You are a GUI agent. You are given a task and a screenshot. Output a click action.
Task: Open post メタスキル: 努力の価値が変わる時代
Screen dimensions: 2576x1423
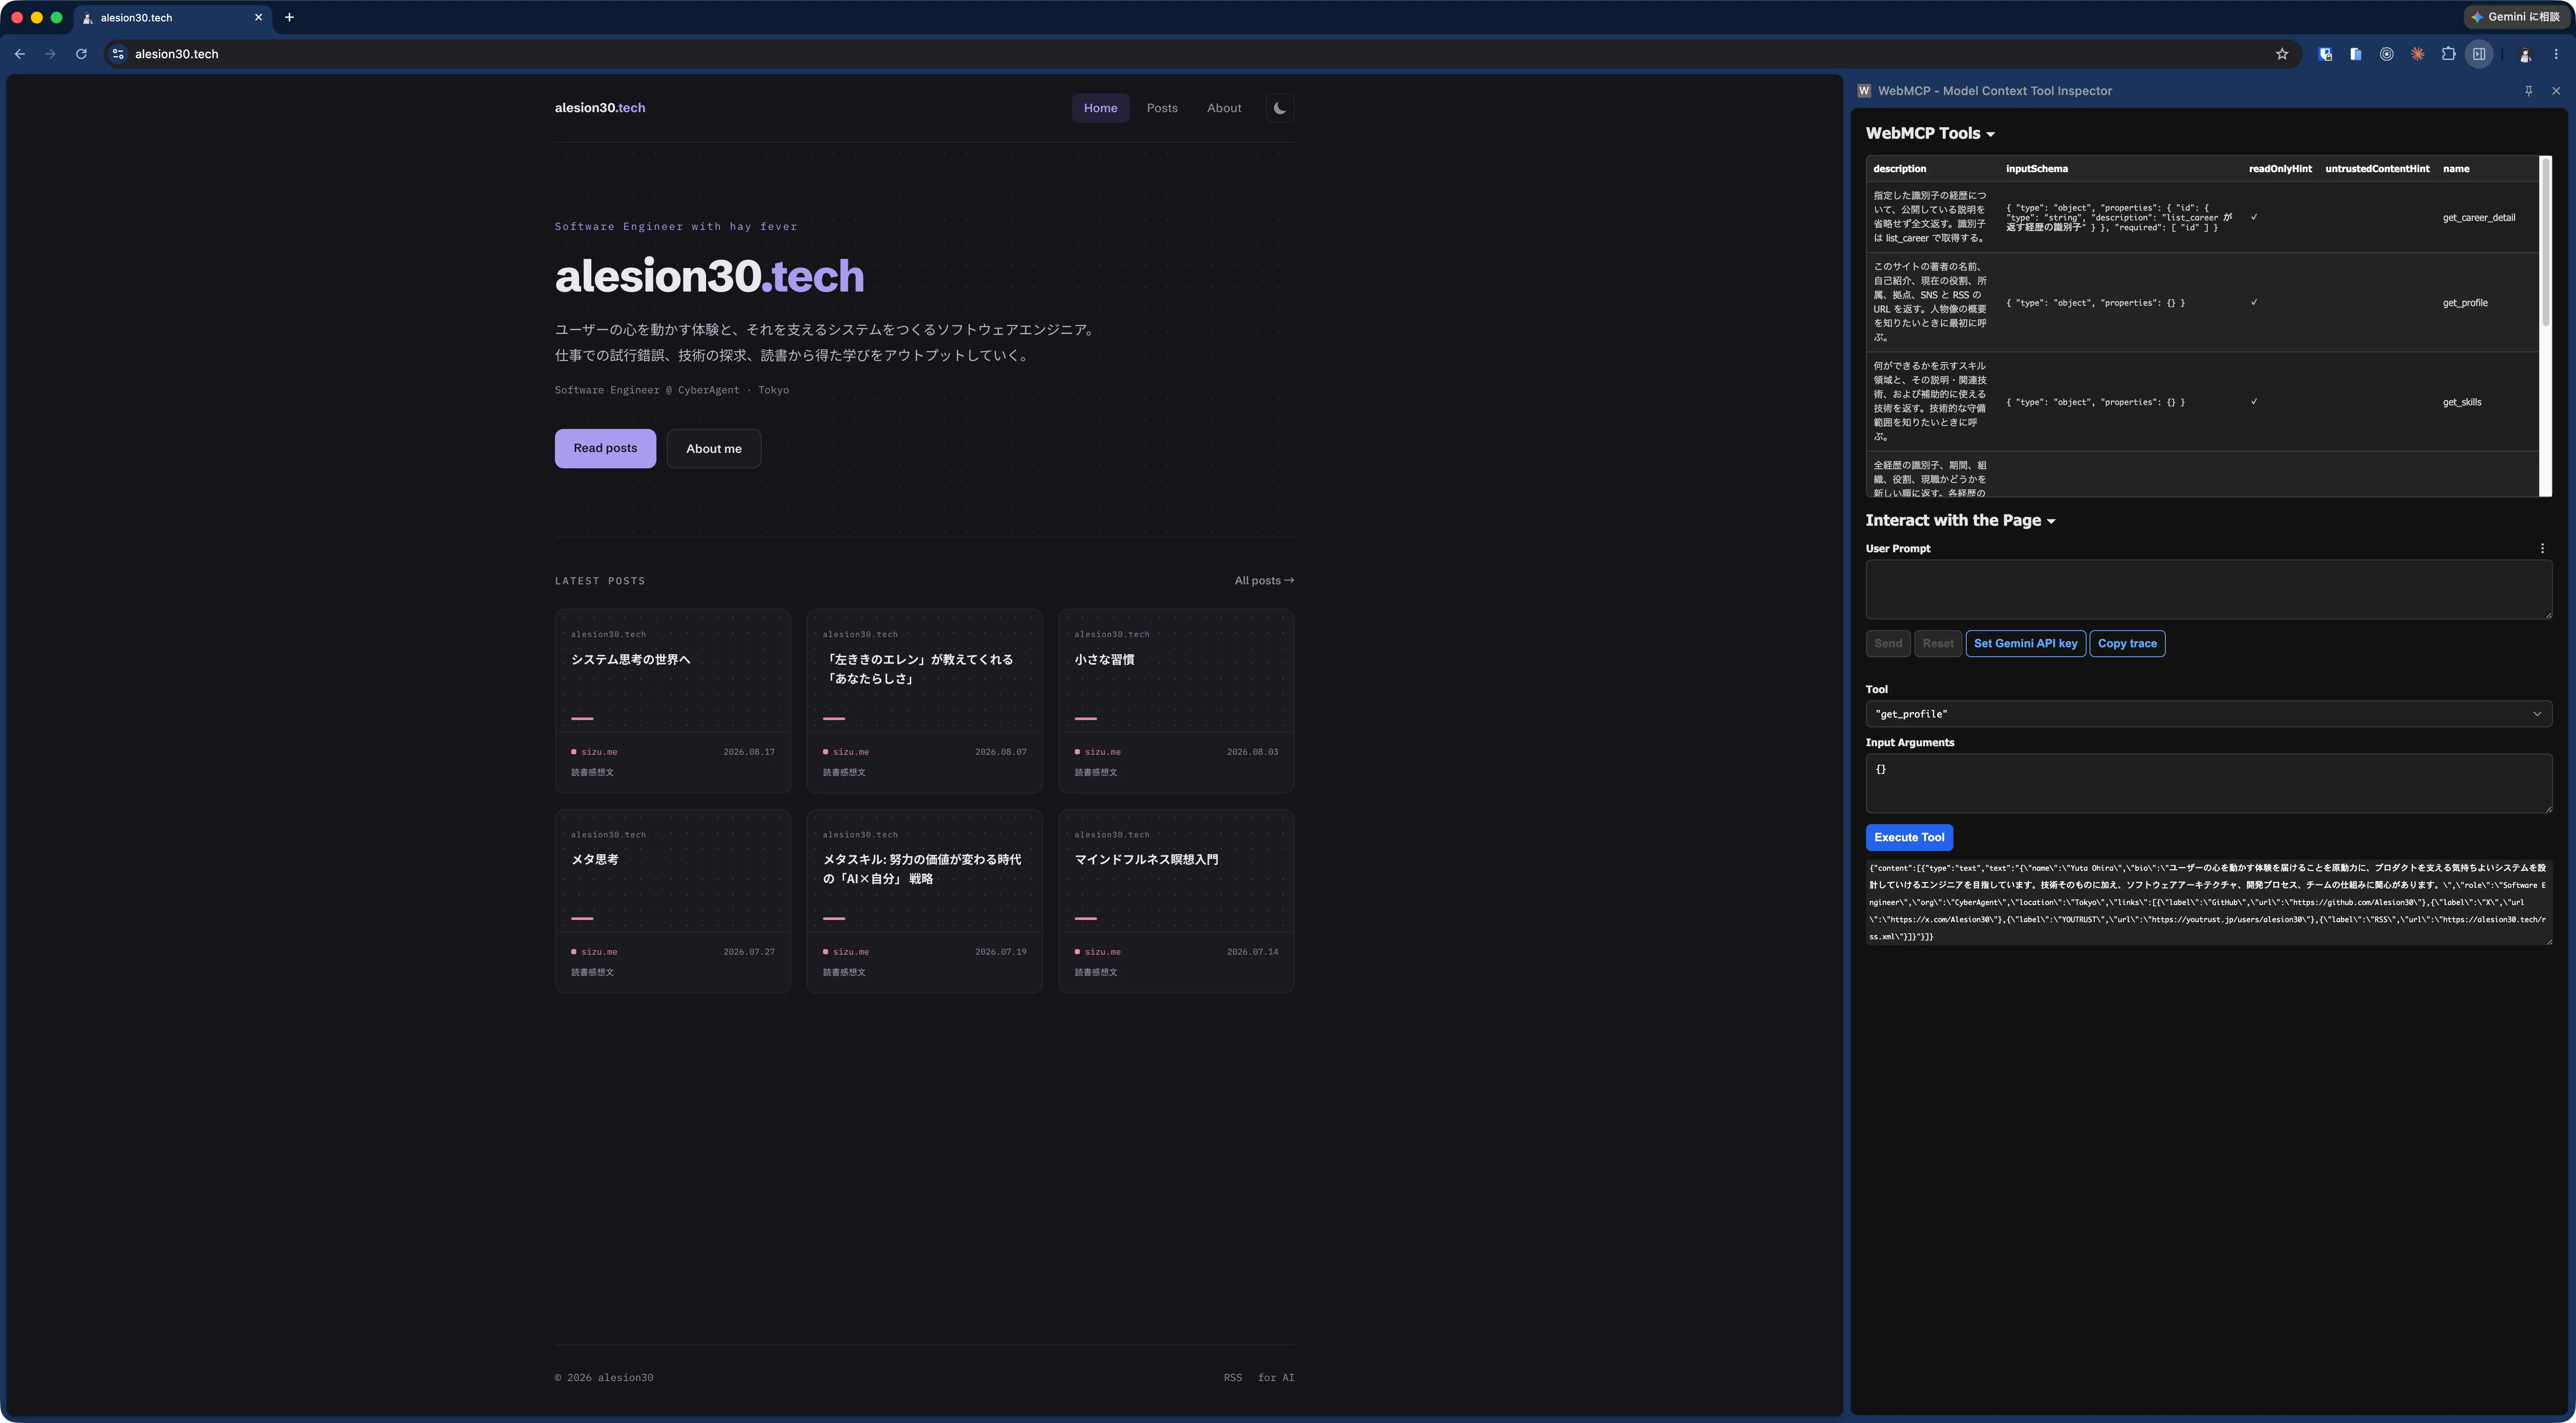point(924,901)
